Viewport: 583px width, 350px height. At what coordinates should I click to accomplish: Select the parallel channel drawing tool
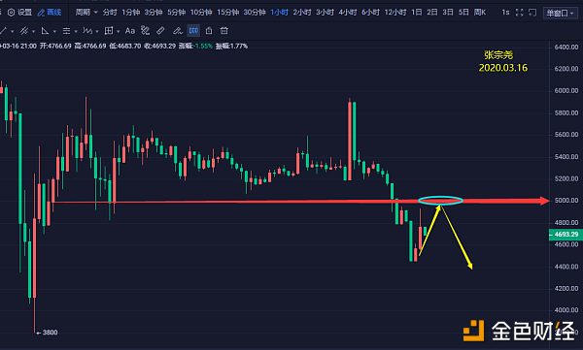24,30
